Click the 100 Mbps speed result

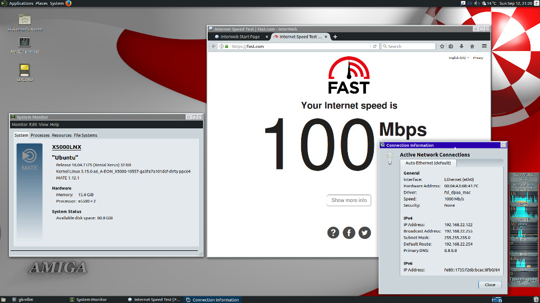(345, 144)
